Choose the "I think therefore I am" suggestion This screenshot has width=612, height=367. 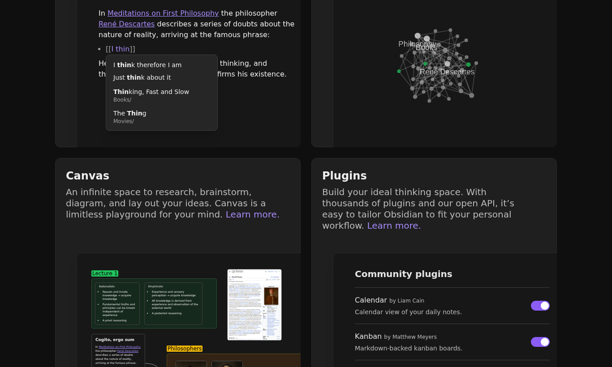coord(162,65)
